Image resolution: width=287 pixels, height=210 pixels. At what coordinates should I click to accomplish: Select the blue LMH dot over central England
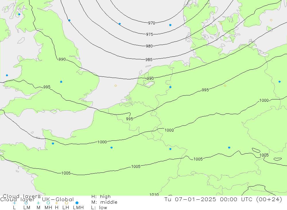click(x=61, y=82)
